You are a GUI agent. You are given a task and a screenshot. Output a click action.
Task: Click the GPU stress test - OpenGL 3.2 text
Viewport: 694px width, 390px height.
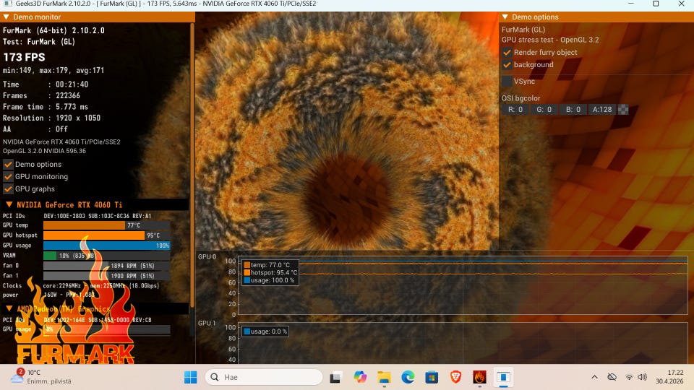(x=550, y=40)
